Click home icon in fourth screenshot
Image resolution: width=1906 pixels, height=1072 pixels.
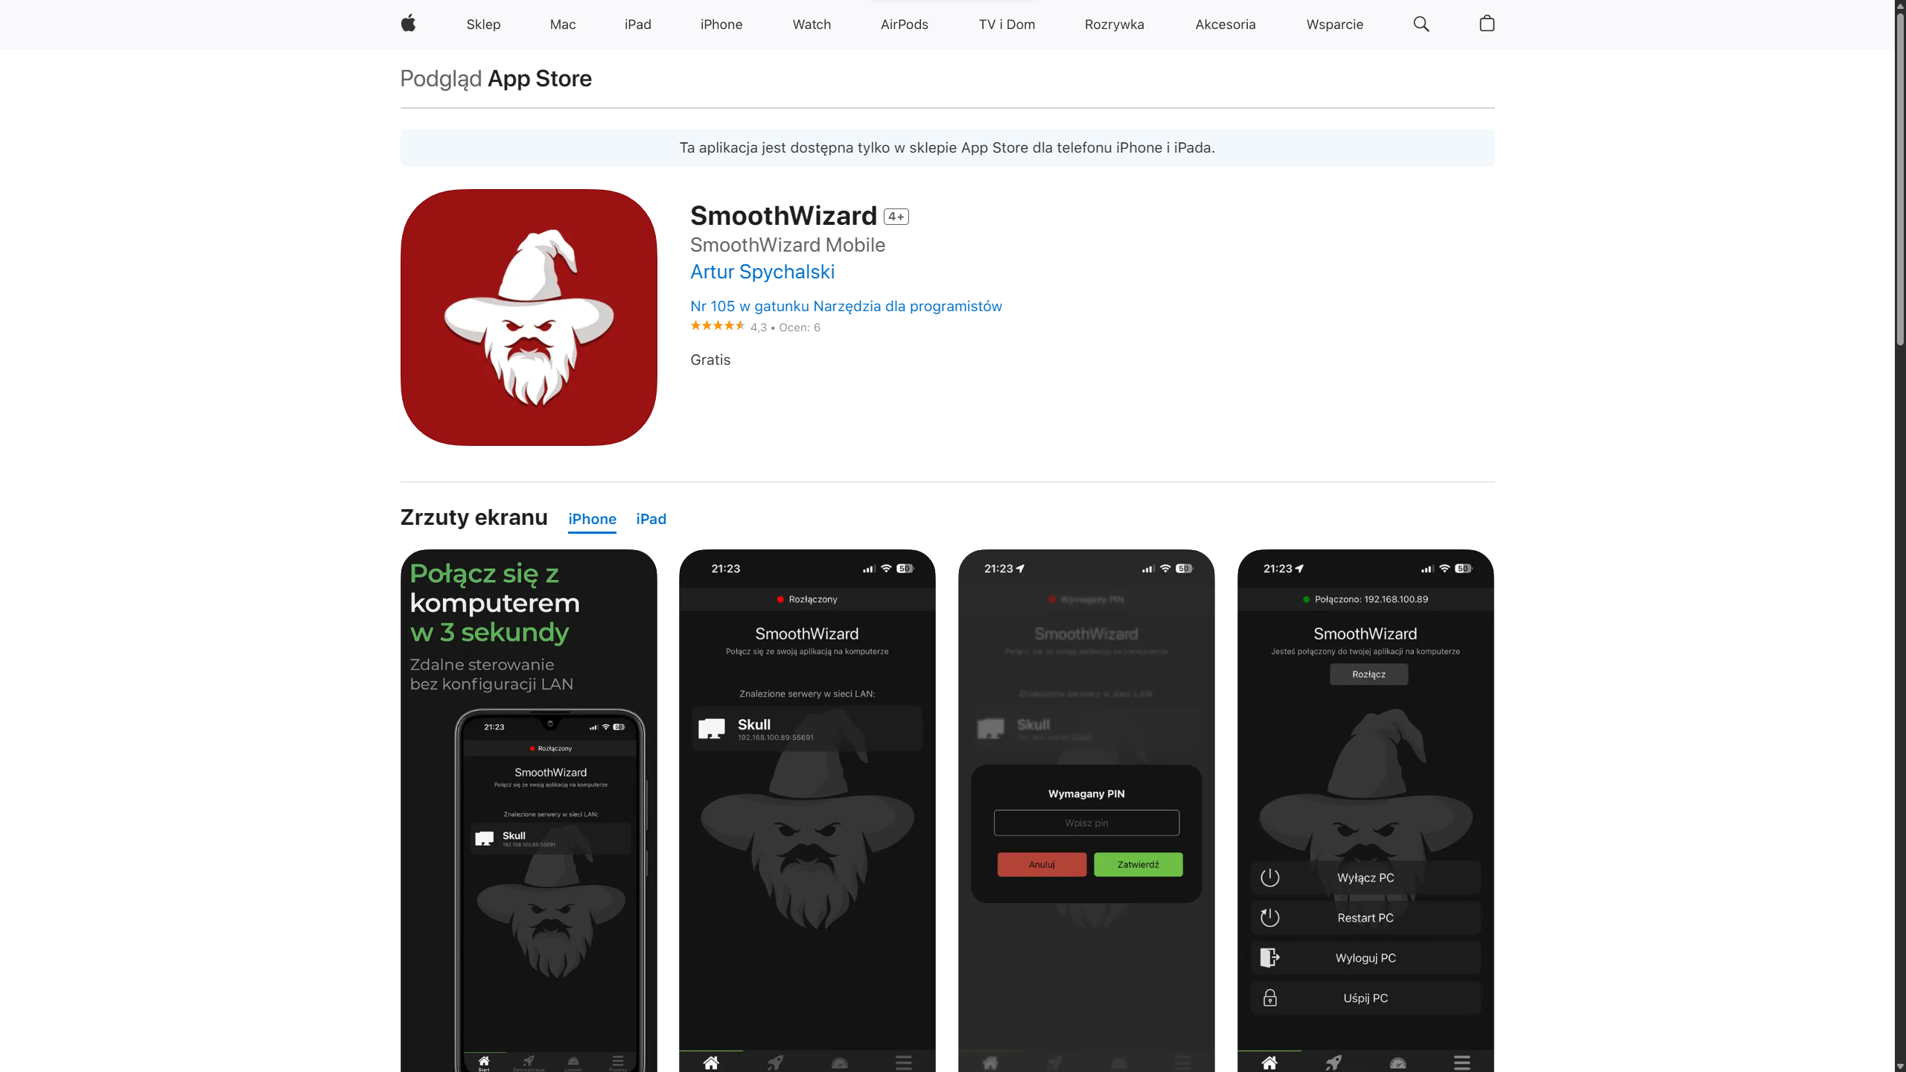tap(1269, 1062)
